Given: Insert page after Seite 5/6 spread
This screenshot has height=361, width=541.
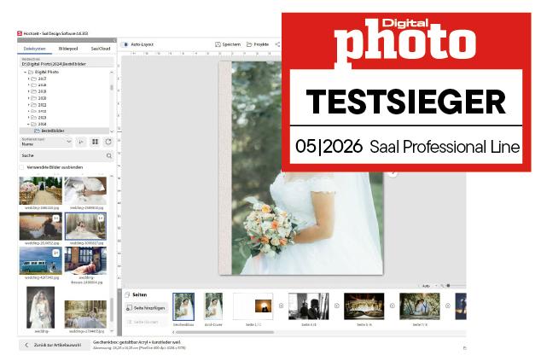Looking at the screenshot, I should (x=393, y=306).
